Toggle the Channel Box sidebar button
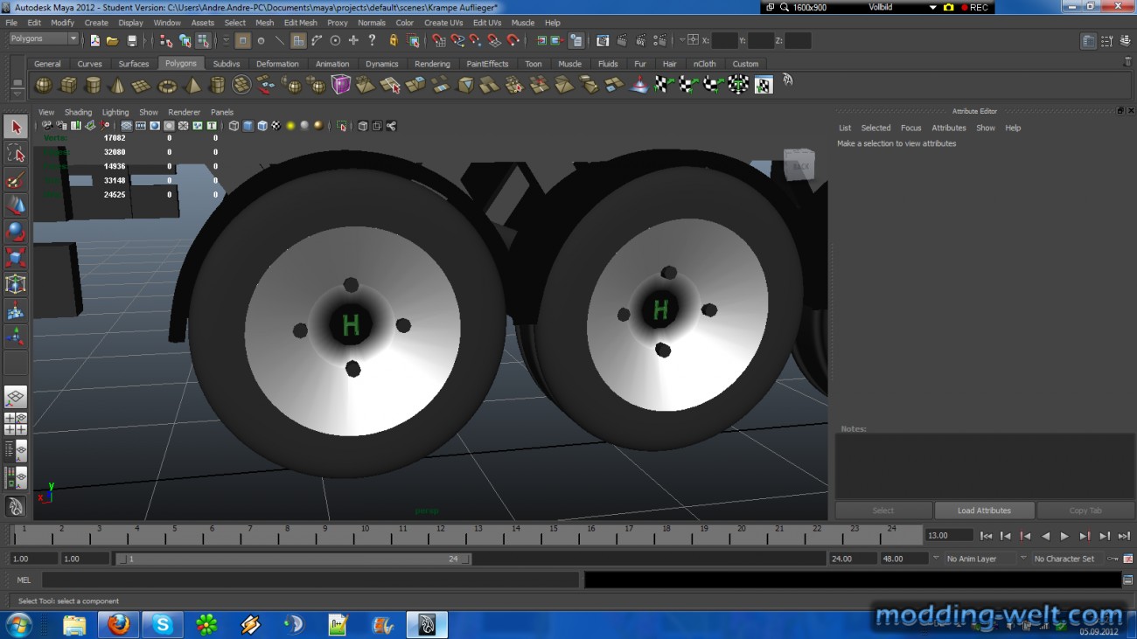The width and height of the screenshot is (1137, 639). pos(1124,40)
